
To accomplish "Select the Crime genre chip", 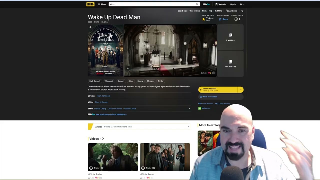I will [131, 81].
